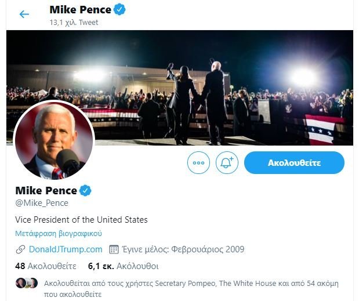Image resolution: width=359 pixels, height=301 pixels.
Task: Click the 13,1 χιλ. Tweet count
Action: click(x=74, y=23)
